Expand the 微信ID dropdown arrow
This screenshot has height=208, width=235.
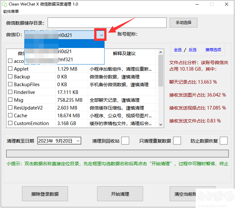102,35
